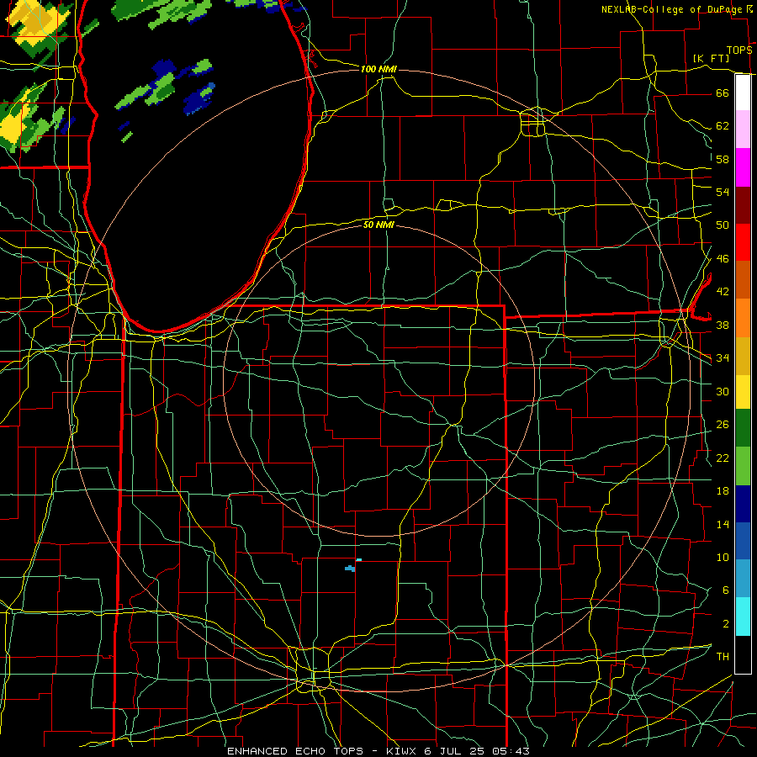Click the small blue echo south of center
This screenshot has width=757, height=757.
(351, 569)
